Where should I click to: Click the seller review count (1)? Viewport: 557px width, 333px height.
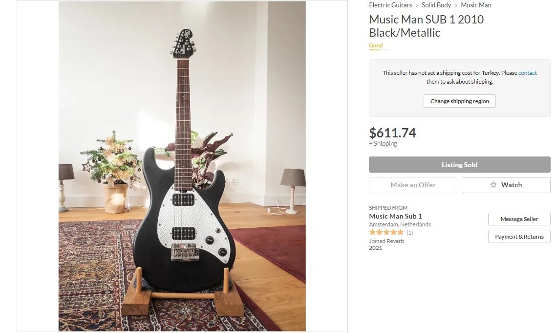[x=409, y=233]
